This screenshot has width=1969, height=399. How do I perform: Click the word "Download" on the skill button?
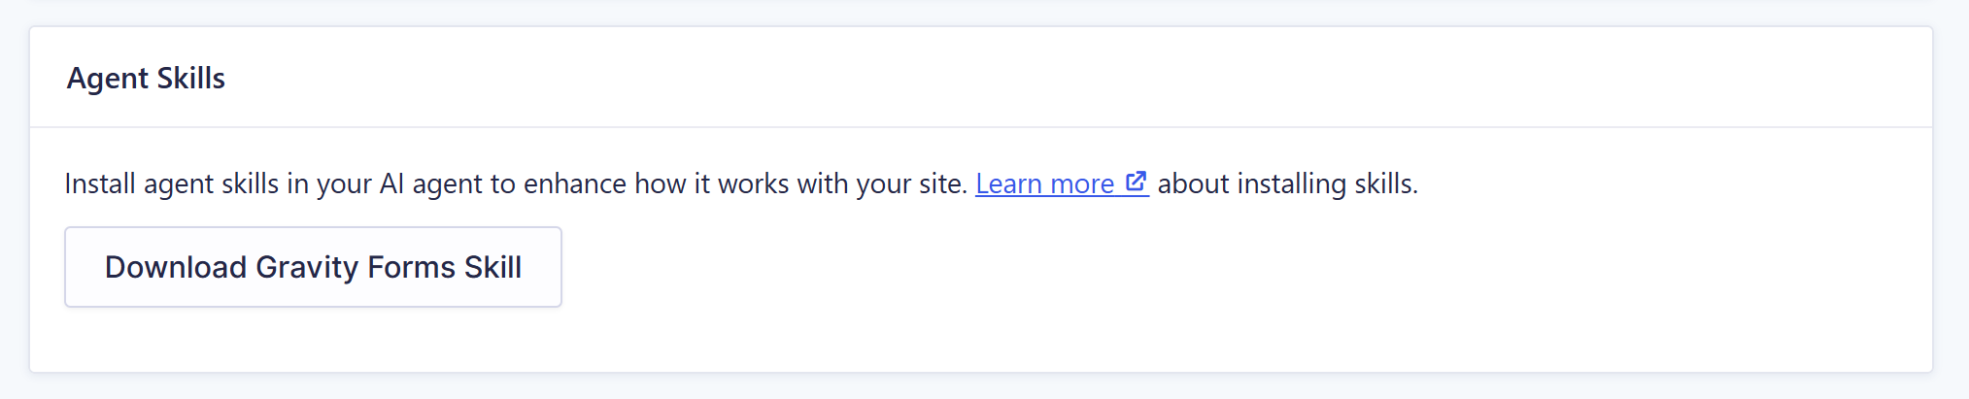176,267
